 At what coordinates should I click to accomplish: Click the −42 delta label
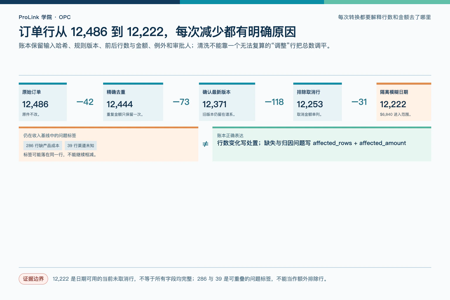coord(85,102)
